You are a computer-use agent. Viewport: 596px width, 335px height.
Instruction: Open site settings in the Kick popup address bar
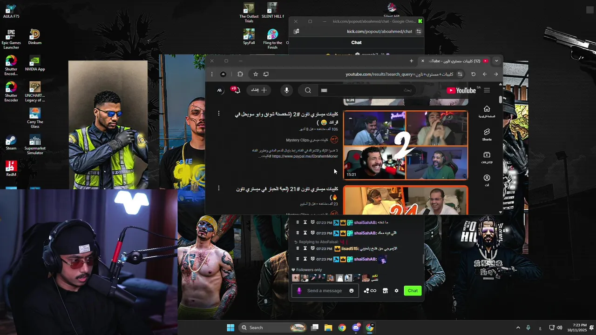click(x=419, y=32)
